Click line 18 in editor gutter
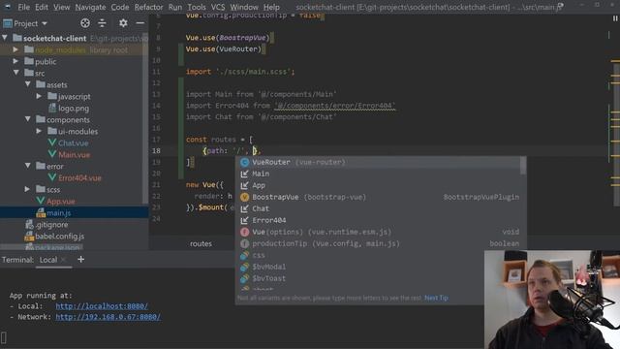 pos(156,151)
